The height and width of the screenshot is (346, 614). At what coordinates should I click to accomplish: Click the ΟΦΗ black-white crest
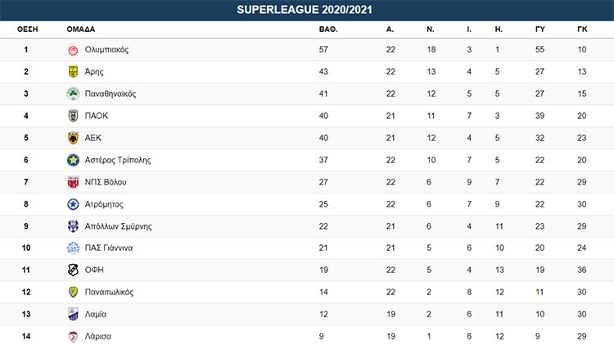click(72, 271)
